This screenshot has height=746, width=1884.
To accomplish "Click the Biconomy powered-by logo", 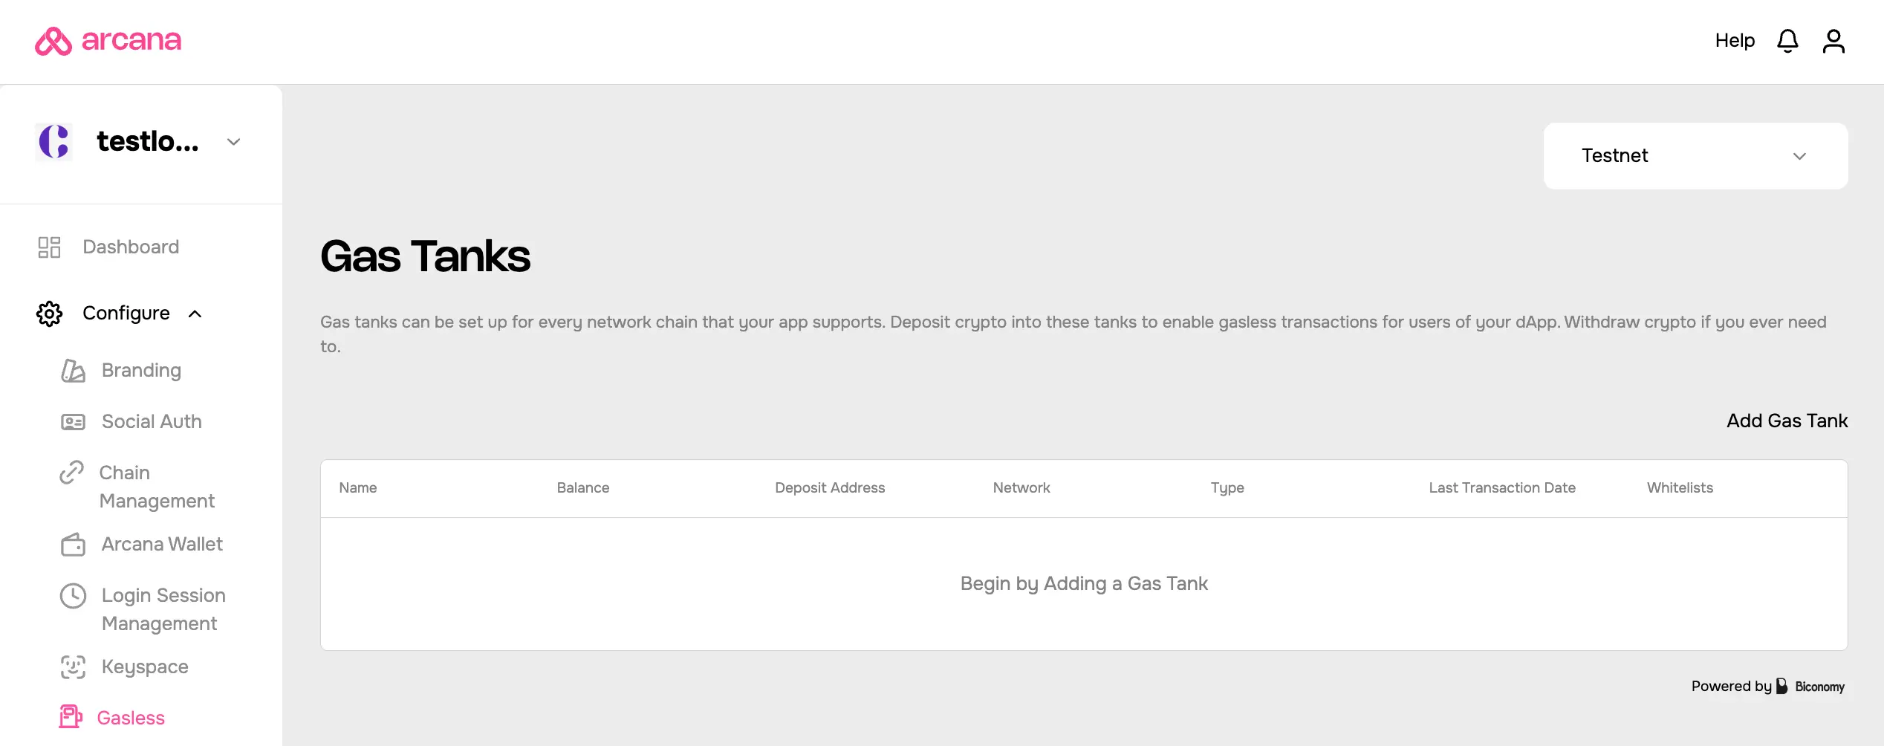I will [1810, 687].
